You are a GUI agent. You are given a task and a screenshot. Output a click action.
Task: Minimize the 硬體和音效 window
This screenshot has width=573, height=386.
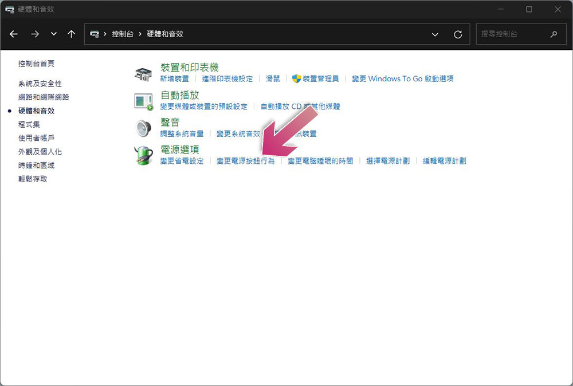tap(501, 9)
